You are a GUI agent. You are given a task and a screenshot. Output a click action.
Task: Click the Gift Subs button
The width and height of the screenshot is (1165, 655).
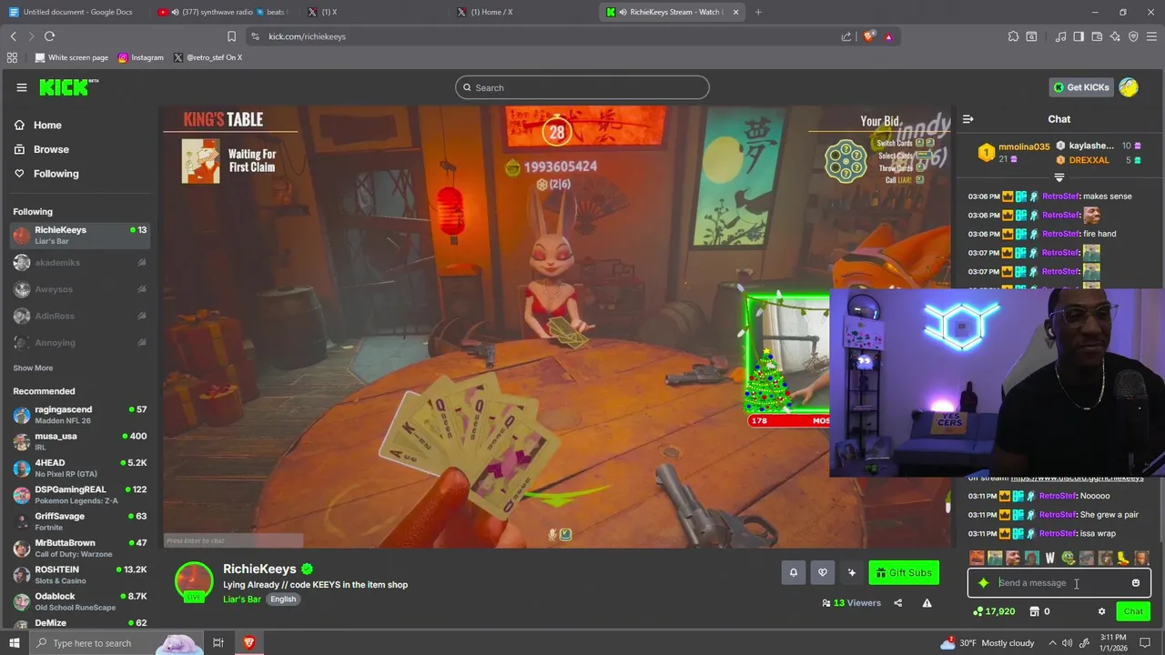904,572
